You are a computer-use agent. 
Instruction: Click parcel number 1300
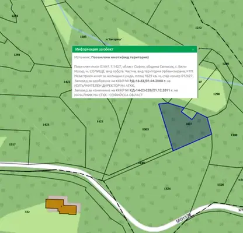pyautogui.click(x=234, y=135)
